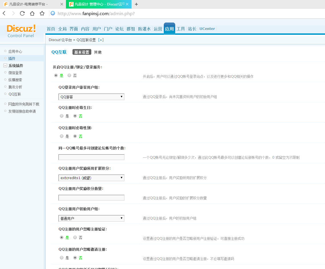
Task: Go to the browser home icon
Action: 32,13
